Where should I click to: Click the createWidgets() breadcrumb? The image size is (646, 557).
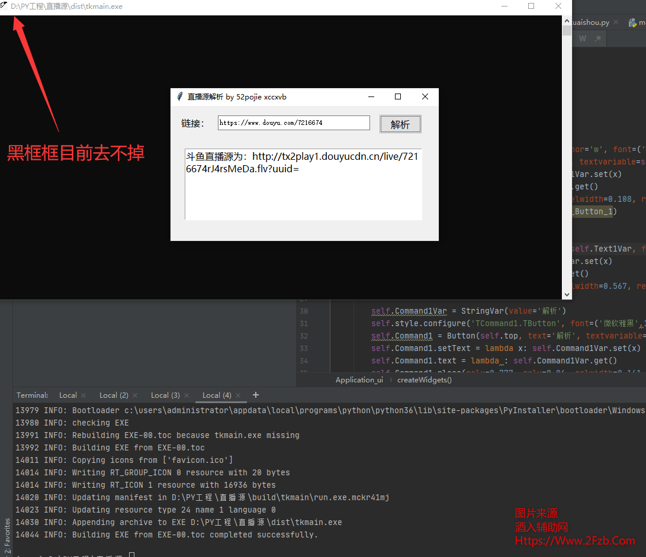coord(424,380)
